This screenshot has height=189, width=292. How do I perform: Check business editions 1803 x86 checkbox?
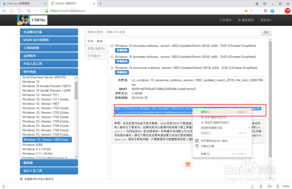[112, 56]
